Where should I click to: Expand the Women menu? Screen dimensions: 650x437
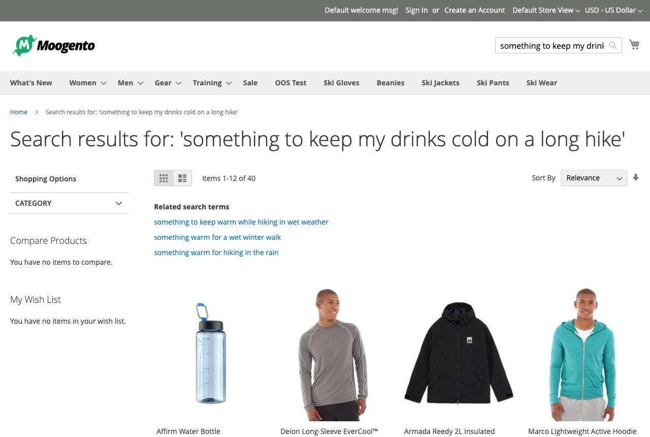[88, 83]
